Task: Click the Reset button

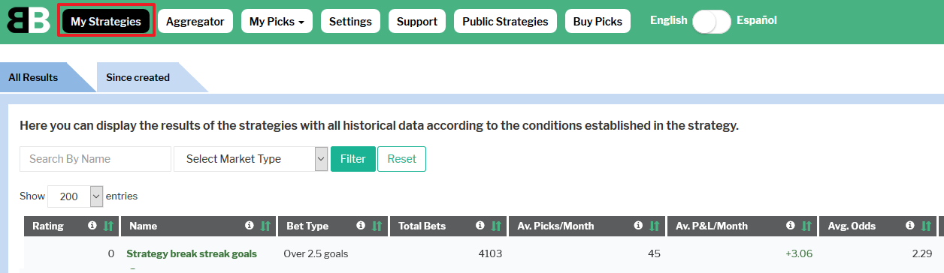Action: click(401, 159)
